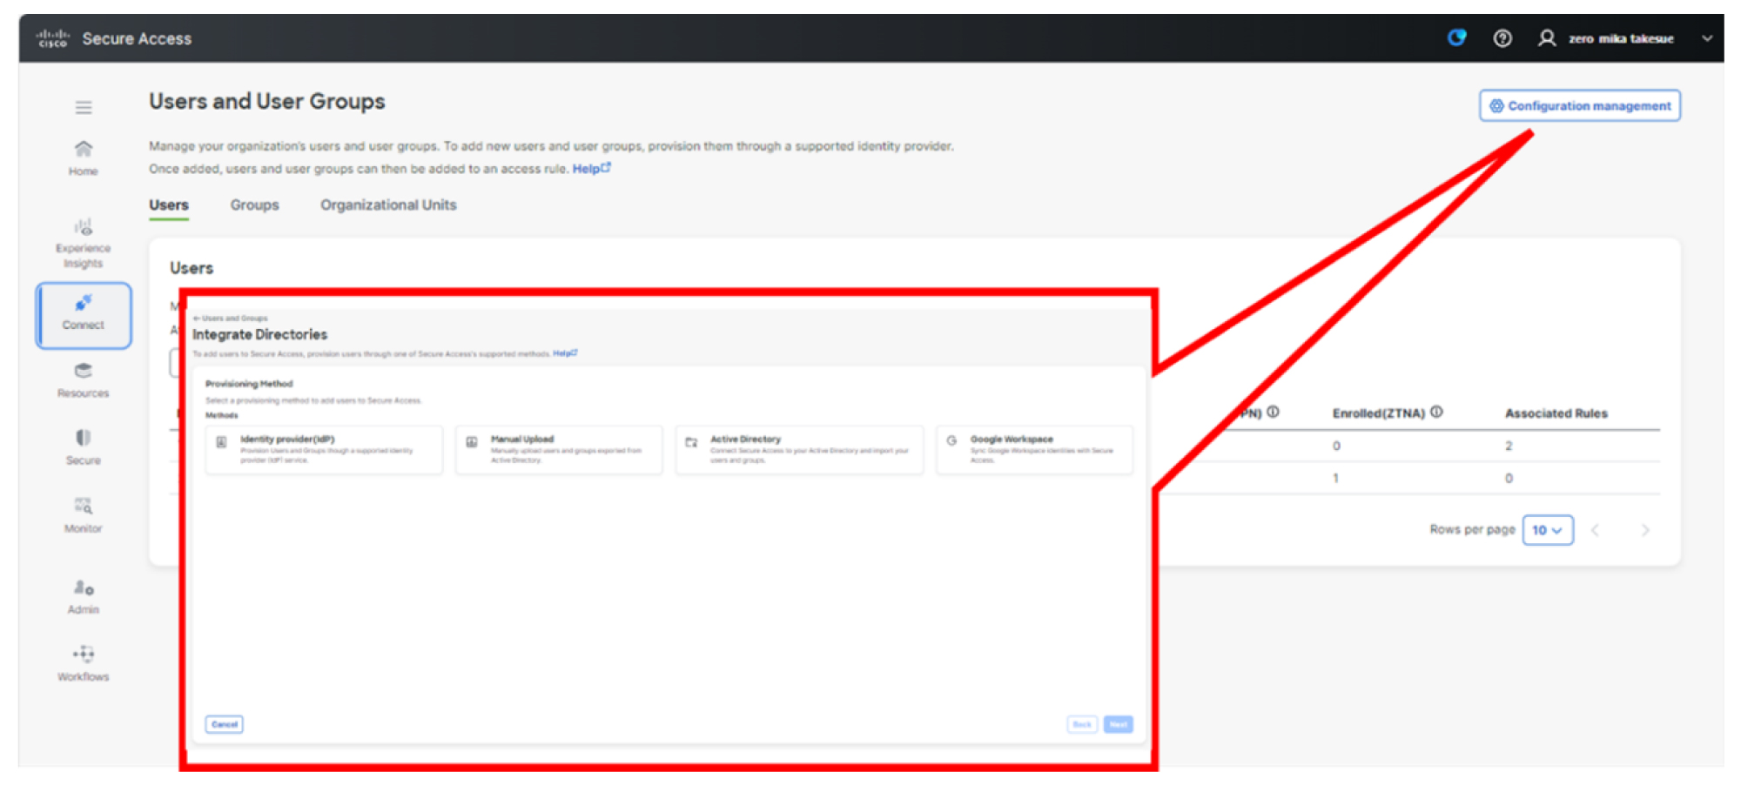The height and width of the screenshot is (792, 1741).
Task: Open the Rows per page dropdown
Action: 1547,529
